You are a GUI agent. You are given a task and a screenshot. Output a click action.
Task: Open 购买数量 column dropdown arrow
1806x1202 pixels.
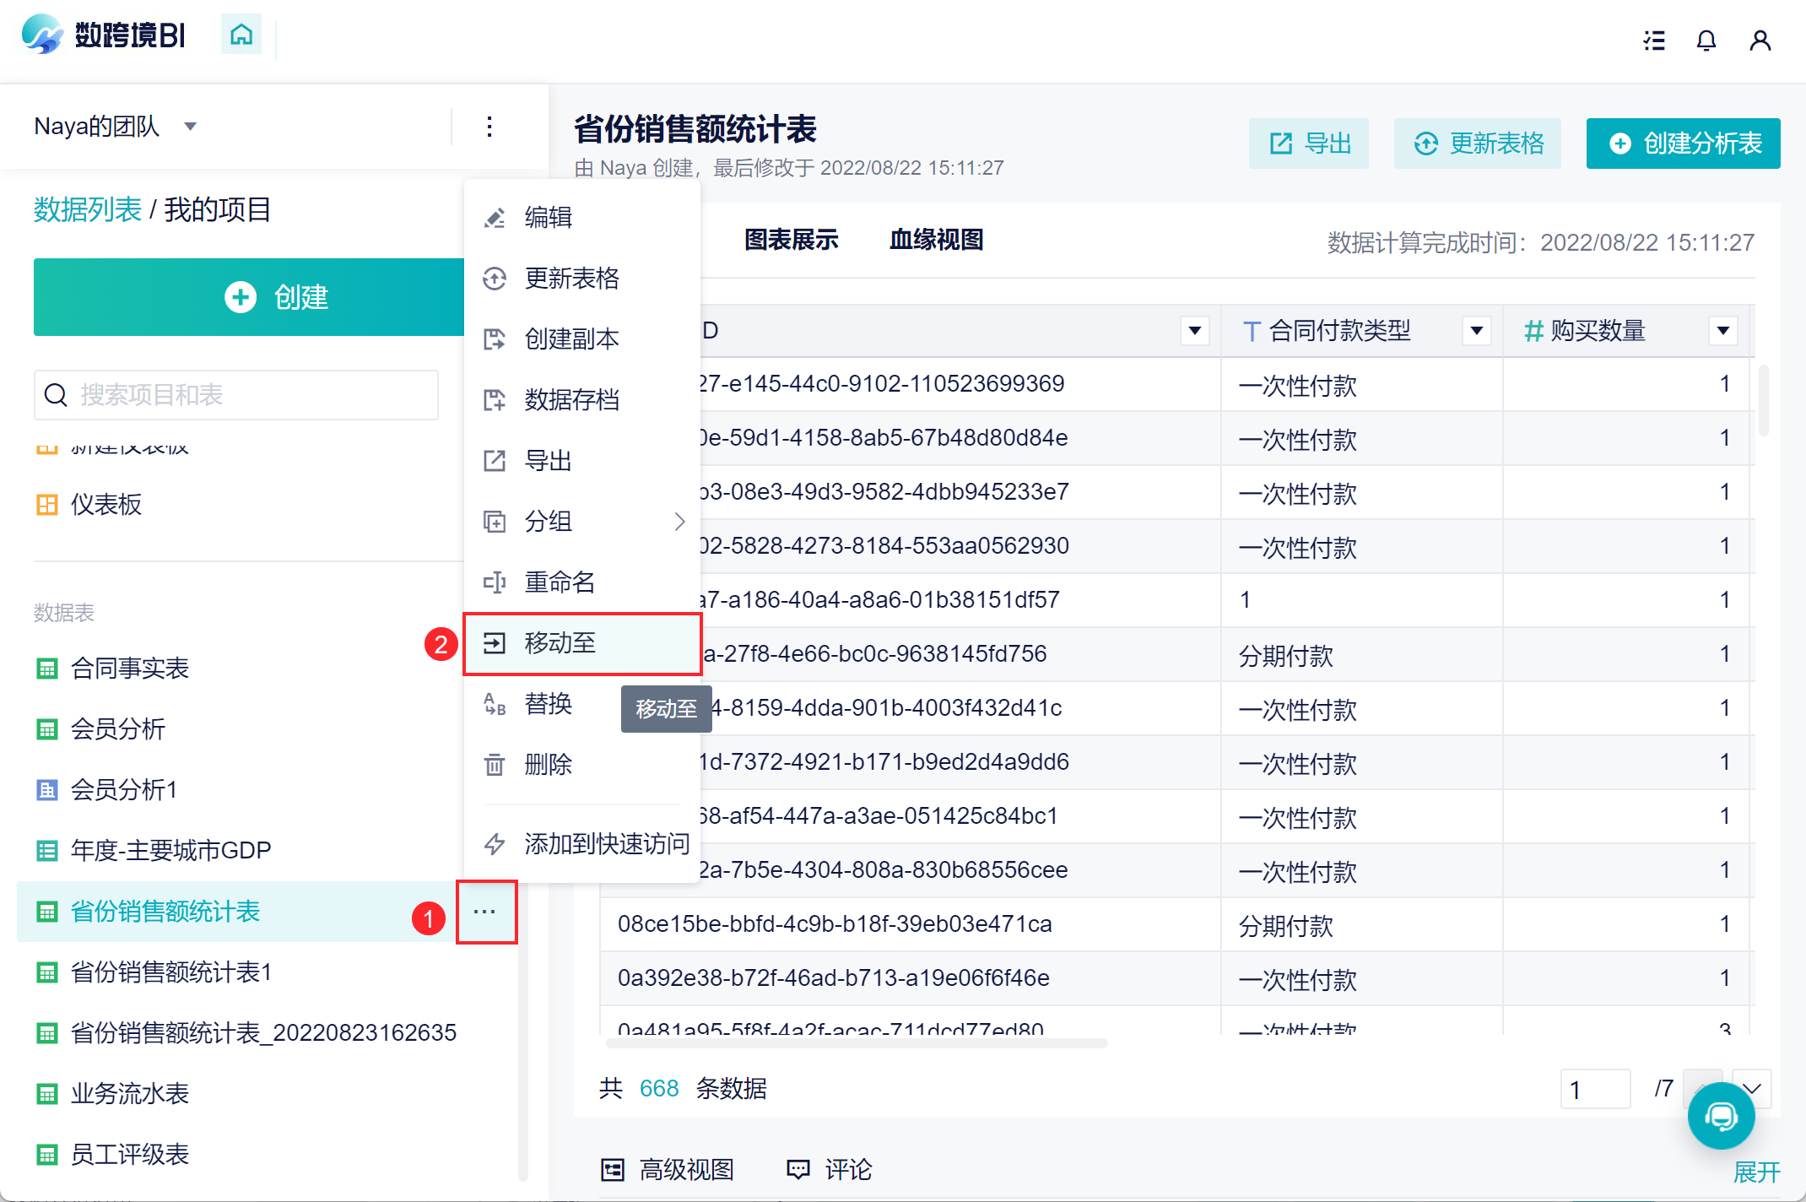[1722, 331]
